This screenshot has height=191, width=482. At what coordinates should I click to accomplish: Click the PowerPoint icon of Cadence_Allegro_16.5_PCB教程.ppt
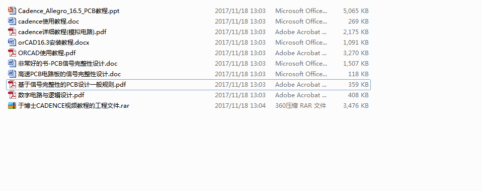click(x=12, y=11)
